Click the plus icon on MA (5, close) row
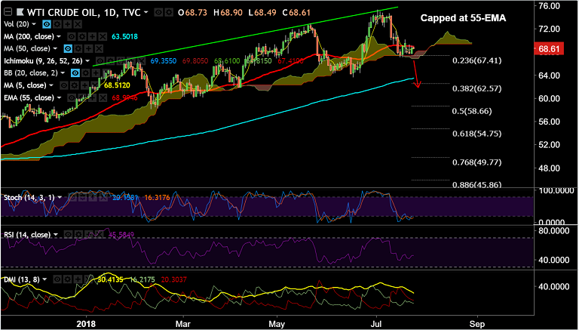The image size is (579, 330). (85, 85)
